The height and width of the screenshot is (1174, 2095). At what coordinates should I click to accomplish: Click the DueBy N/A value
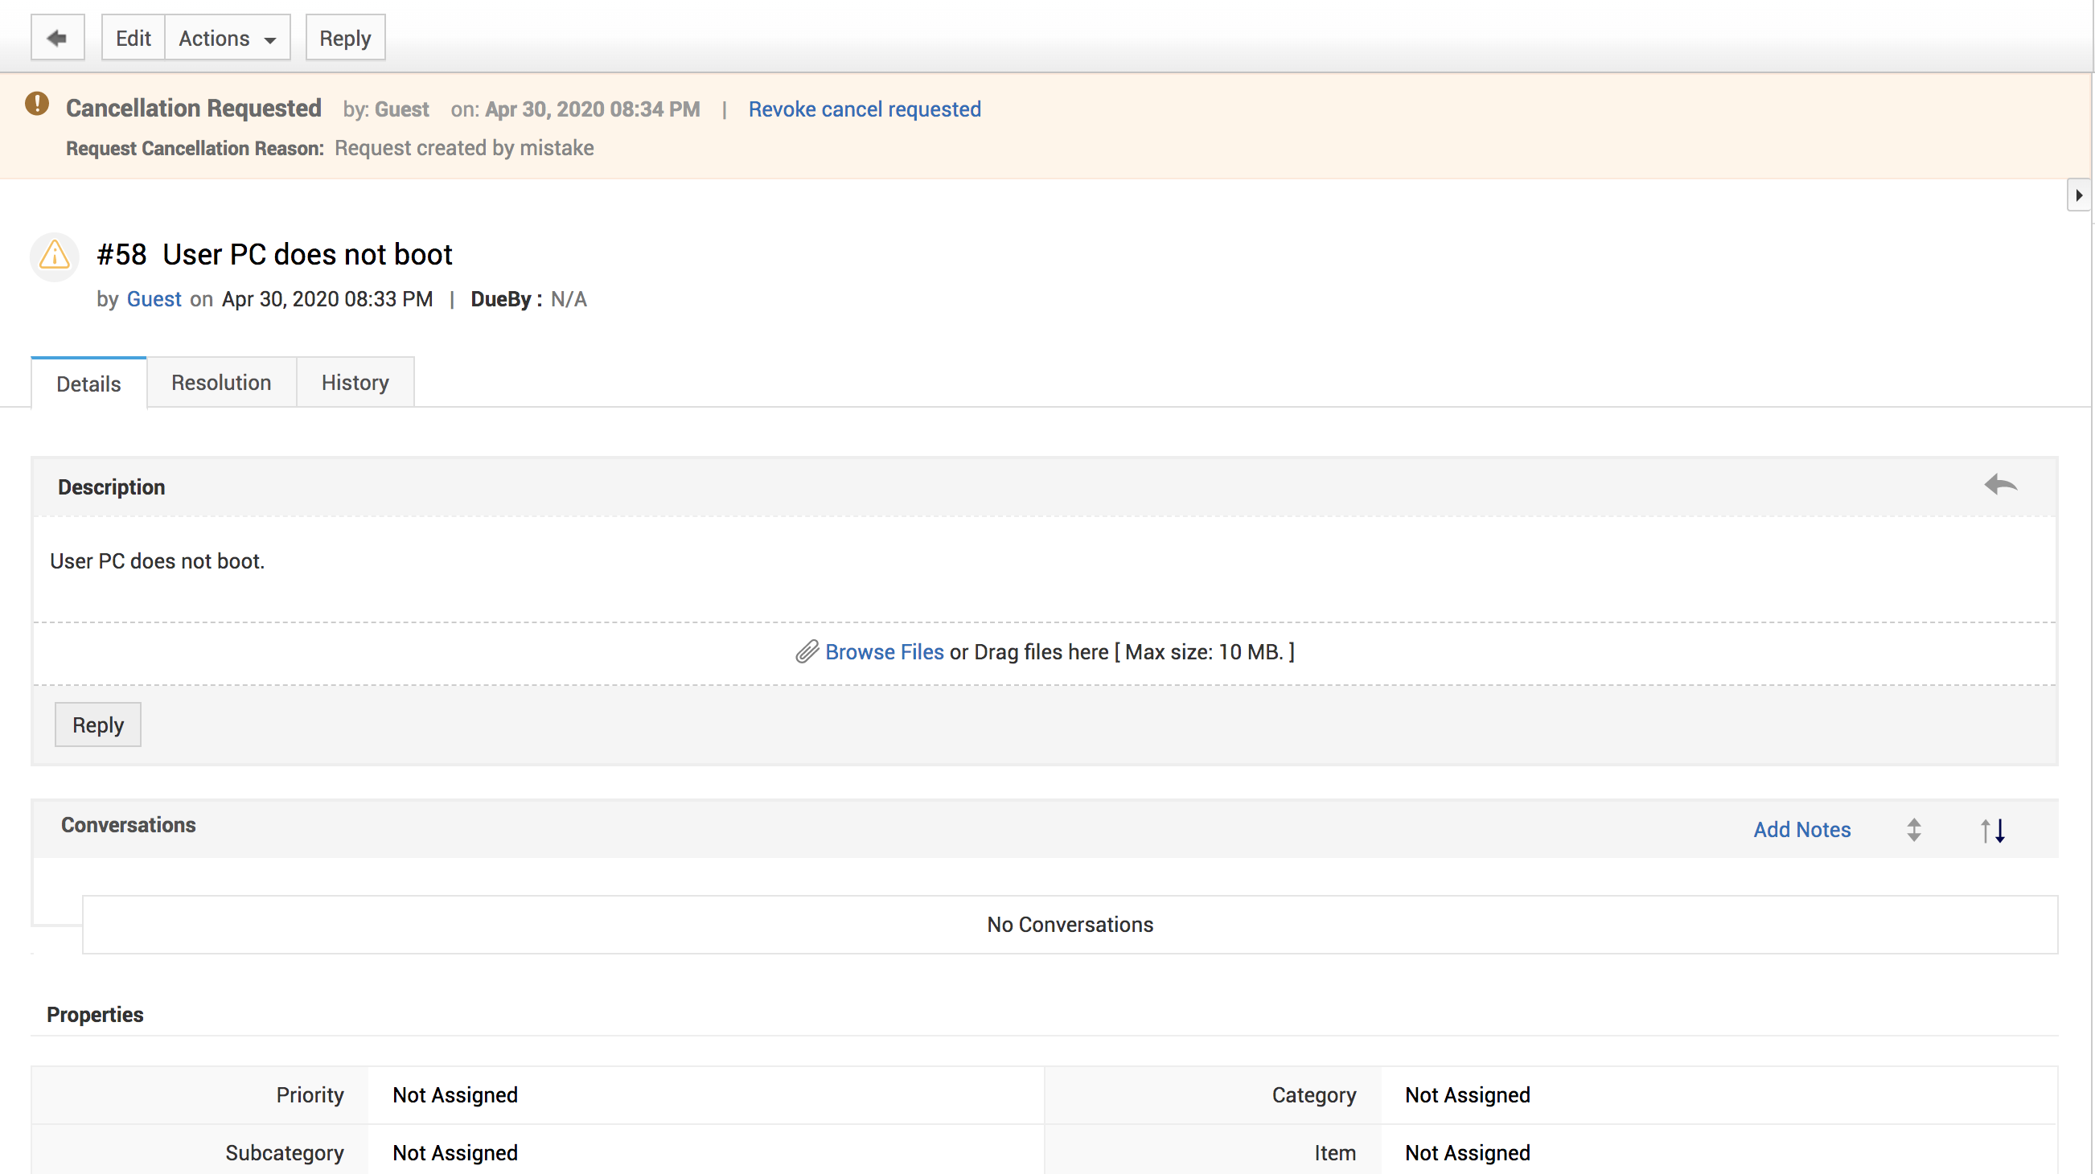569,299
